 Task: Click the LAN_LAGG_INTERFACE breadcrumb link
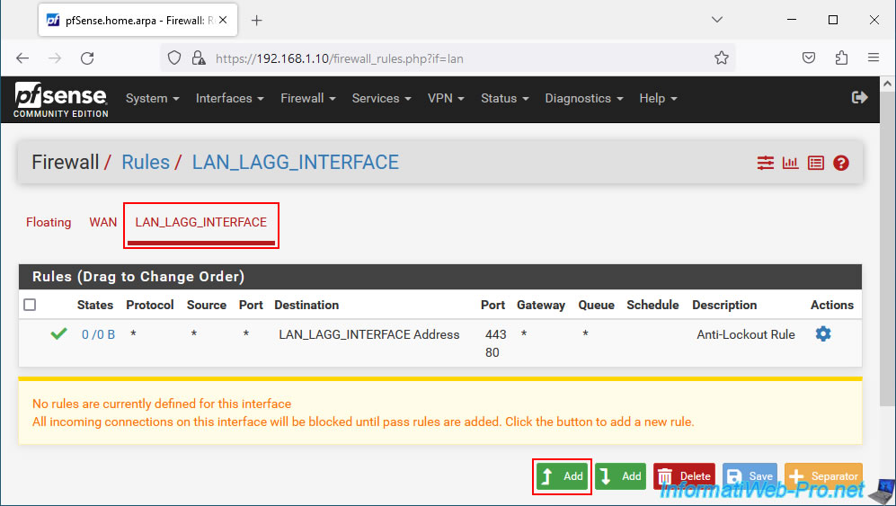coord(296,163)
